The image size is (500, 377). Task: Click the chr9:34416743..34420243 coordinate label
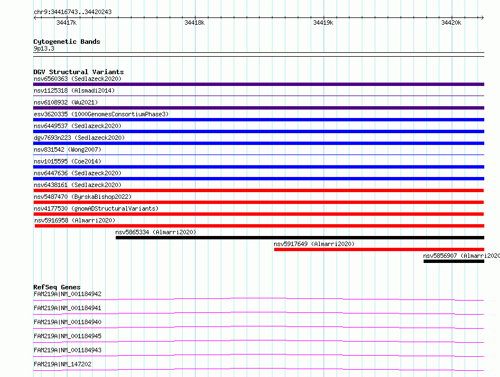tap(72, 12)
